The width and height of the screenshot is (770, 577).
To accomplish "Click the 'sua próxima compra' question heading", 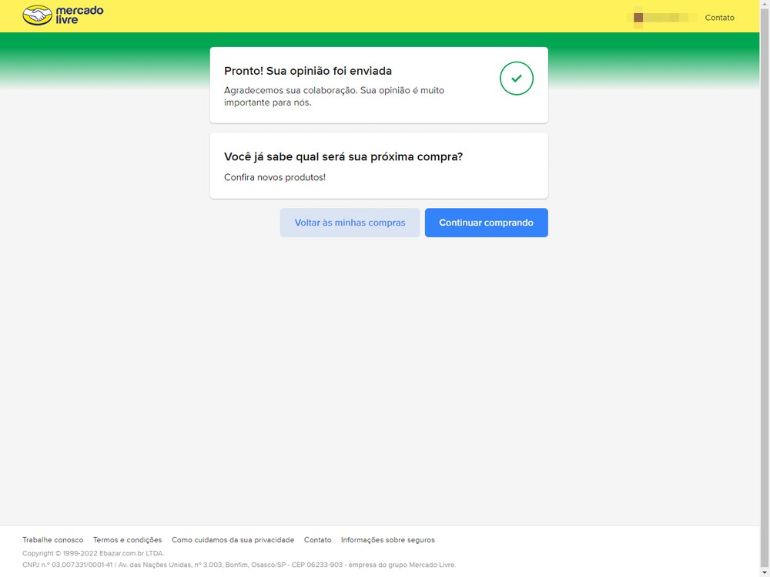I will 343,156.
